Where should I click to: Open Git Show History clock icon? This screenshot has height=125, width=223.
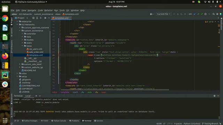[x=205, y=14]
